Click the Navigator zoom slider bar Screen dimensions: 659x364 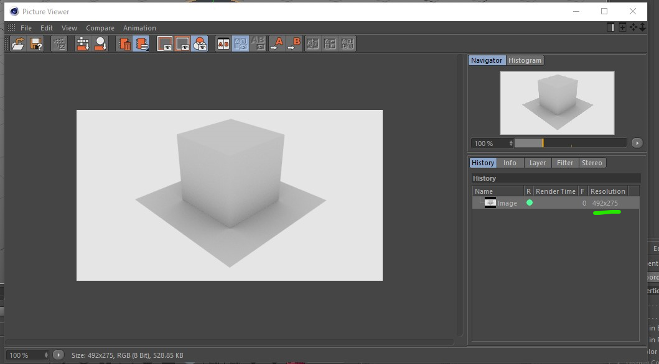[x=570, y=143]
